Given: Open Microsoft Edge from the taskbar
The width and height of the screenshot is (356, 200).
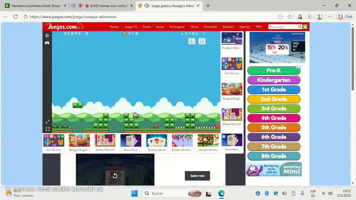Looking at the screenshot, I should tap(221, 193).
